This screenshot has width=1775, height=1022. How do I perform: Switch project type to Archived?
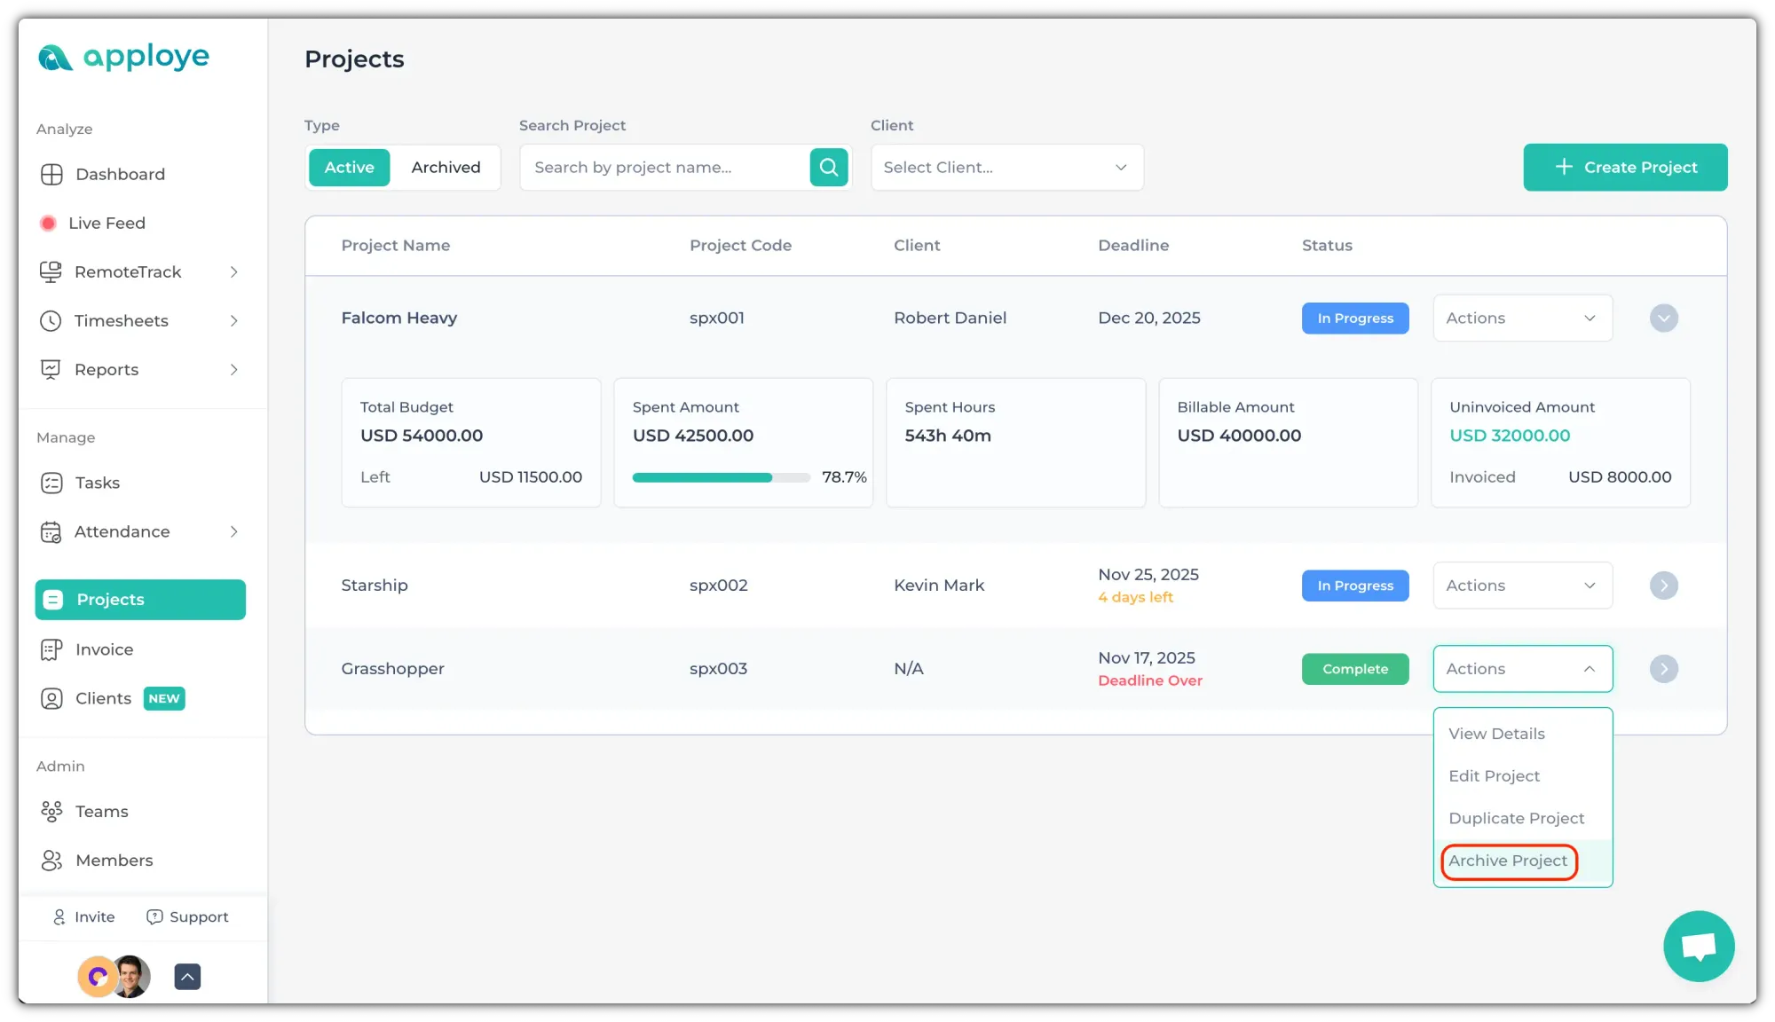(446, 168)
